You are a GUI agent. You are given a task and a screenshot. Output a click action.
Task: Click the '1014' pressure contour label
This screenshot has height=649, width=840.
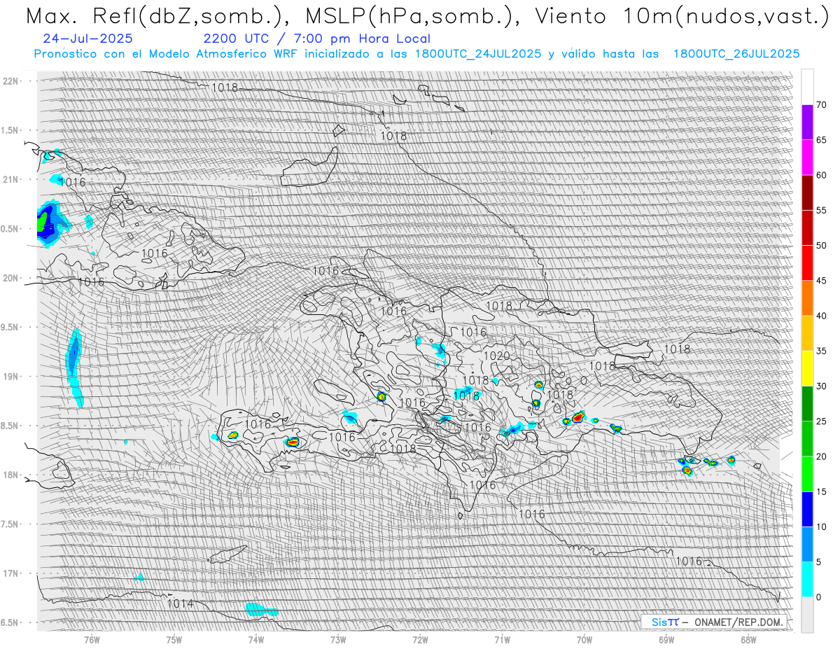pyautogui.click(x=181, y=603)
